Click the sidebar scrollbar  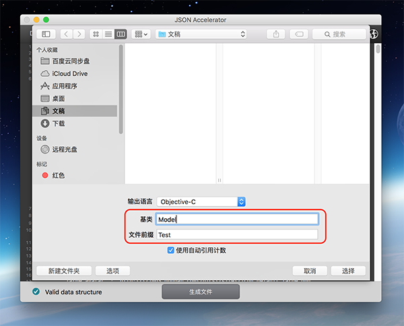[121, 90]
